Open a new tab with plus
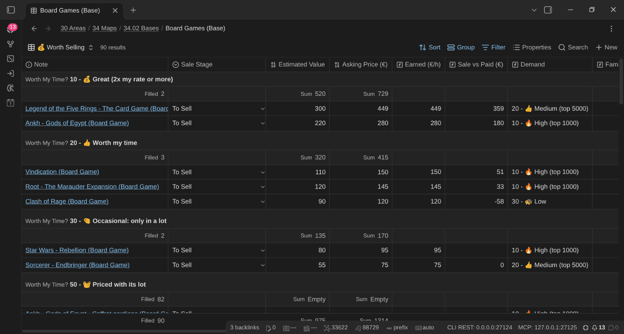 [x=133, y=10]
